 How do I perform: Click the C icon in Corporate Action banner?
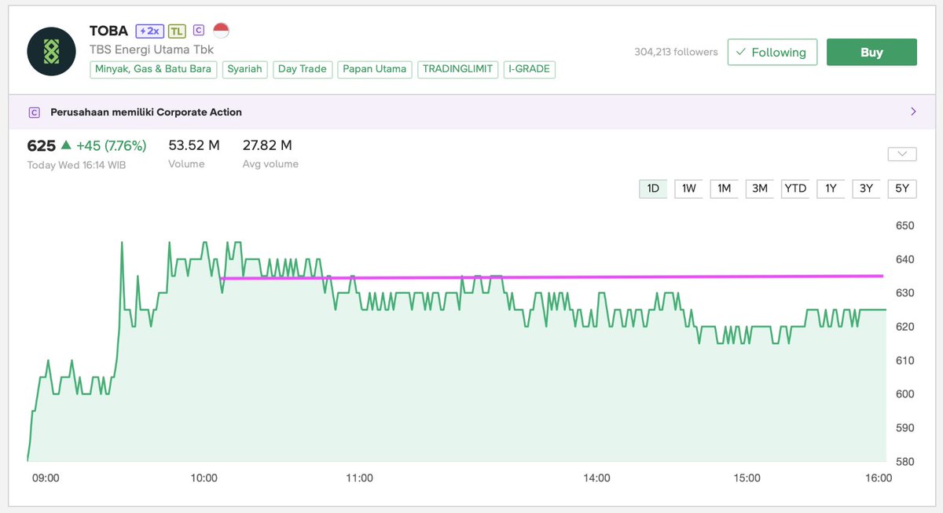pos(34,112)
